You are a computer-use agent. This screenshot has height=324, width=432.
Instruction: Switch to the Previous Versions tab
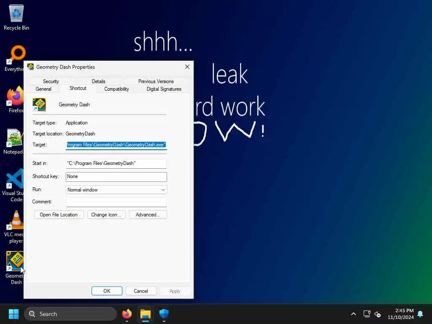(156, 81)
